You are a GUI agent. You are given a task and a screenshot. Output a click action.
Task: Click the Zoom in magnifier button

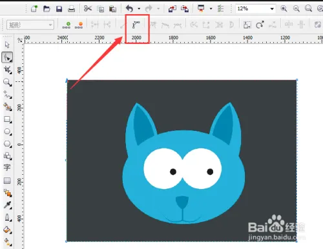284,8
